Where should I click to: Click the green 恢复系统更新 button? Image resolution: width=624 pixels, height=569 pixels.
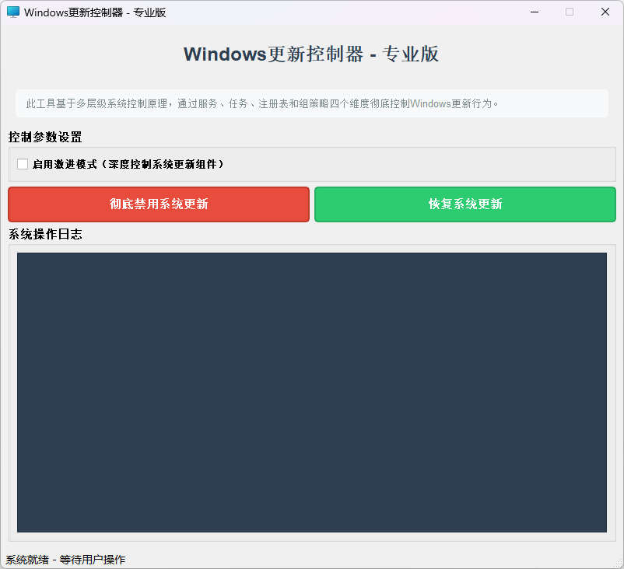[x=465, y=204]
